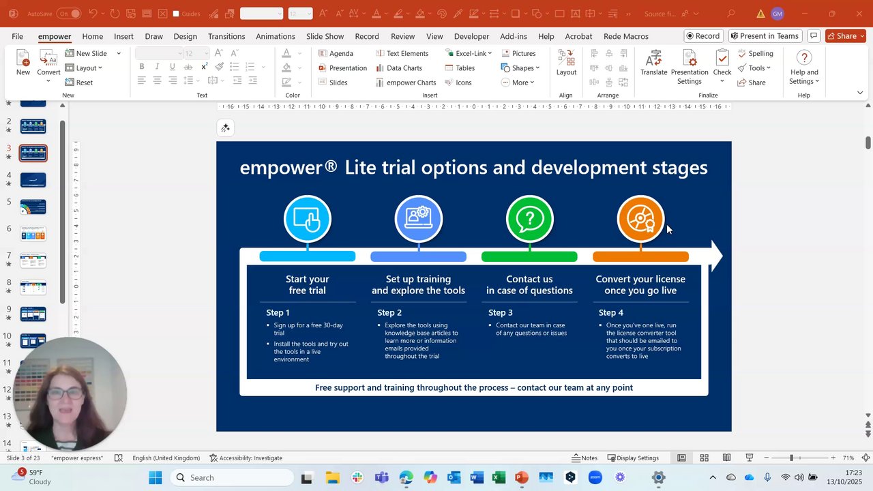Switch to Slide Sorter view
Screen dimensions: 873x491
tap(704, 458)
